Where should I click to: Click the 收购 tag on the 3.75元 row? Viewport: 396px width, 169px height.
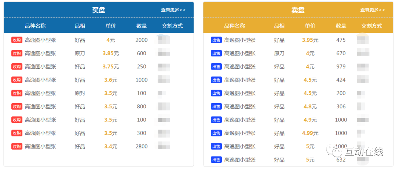click(16, 67)
